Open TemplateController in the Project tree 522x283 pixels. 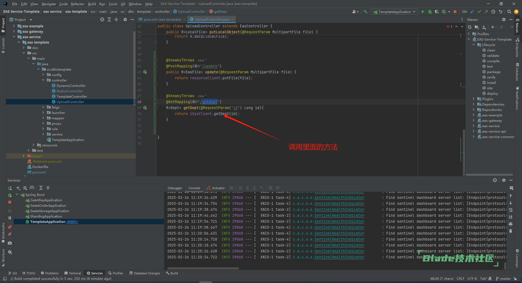coord(72,96)
